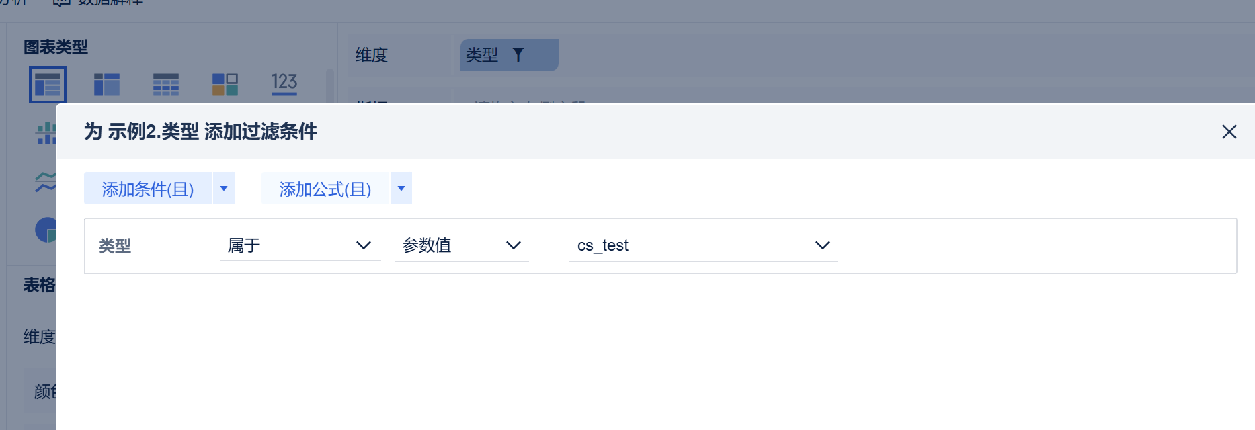
Task: Click the funnel filter icon on 类型 pill
Action: 518,55
